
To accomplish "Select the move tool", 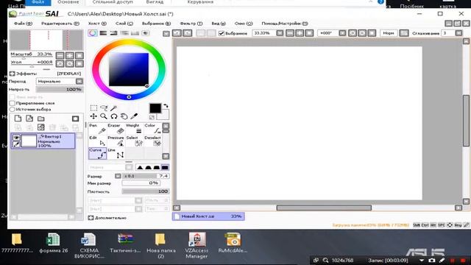I will point(93,116).
